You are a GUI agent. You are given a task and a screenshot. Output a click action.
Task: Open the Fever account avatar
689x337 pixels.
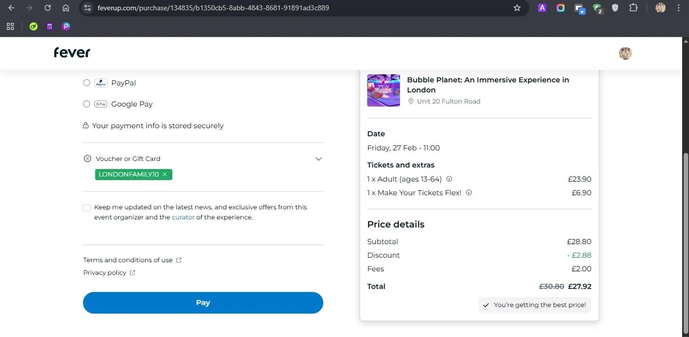(x=625, y=53)
